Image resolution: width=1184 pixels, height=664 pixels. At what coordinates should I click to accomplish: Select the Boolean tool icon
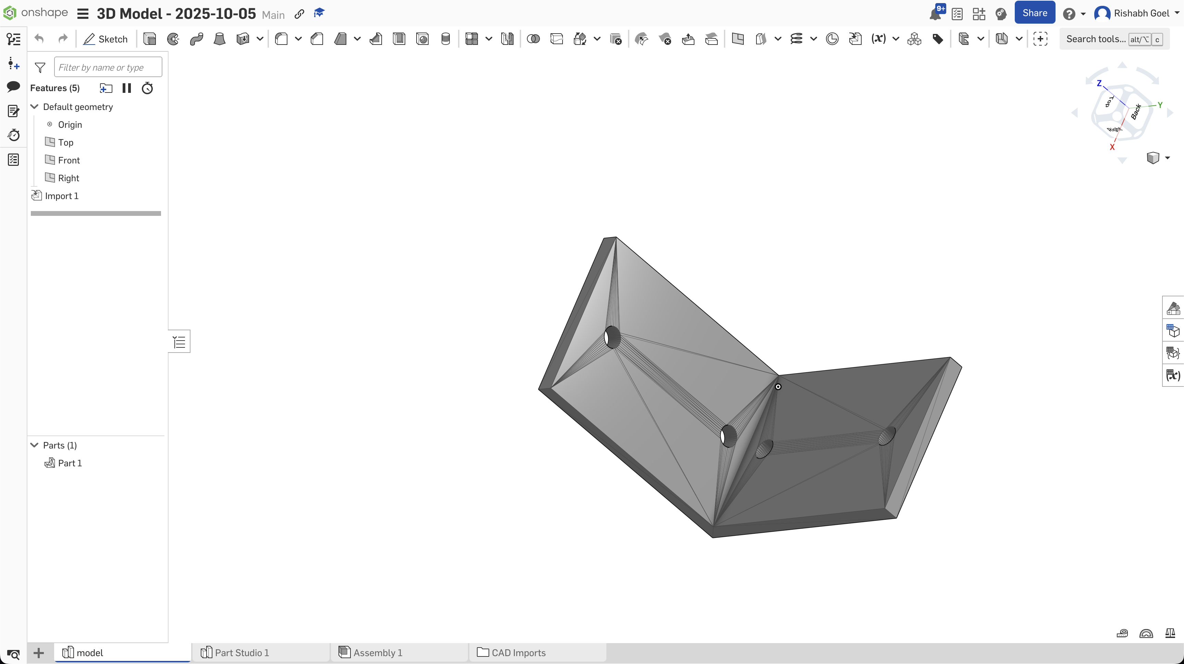[x=533, y=39]
